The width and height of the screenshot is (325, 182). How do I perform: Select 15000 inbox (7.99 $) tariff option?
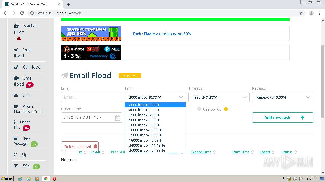tap(155, 135)
